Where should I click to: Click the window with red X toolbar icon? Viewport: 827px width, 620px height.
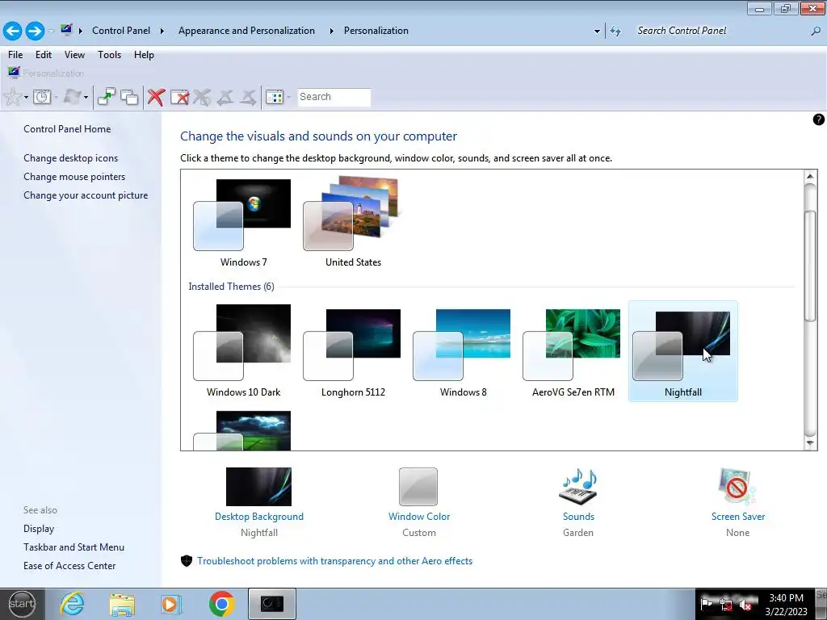point(179,97)
